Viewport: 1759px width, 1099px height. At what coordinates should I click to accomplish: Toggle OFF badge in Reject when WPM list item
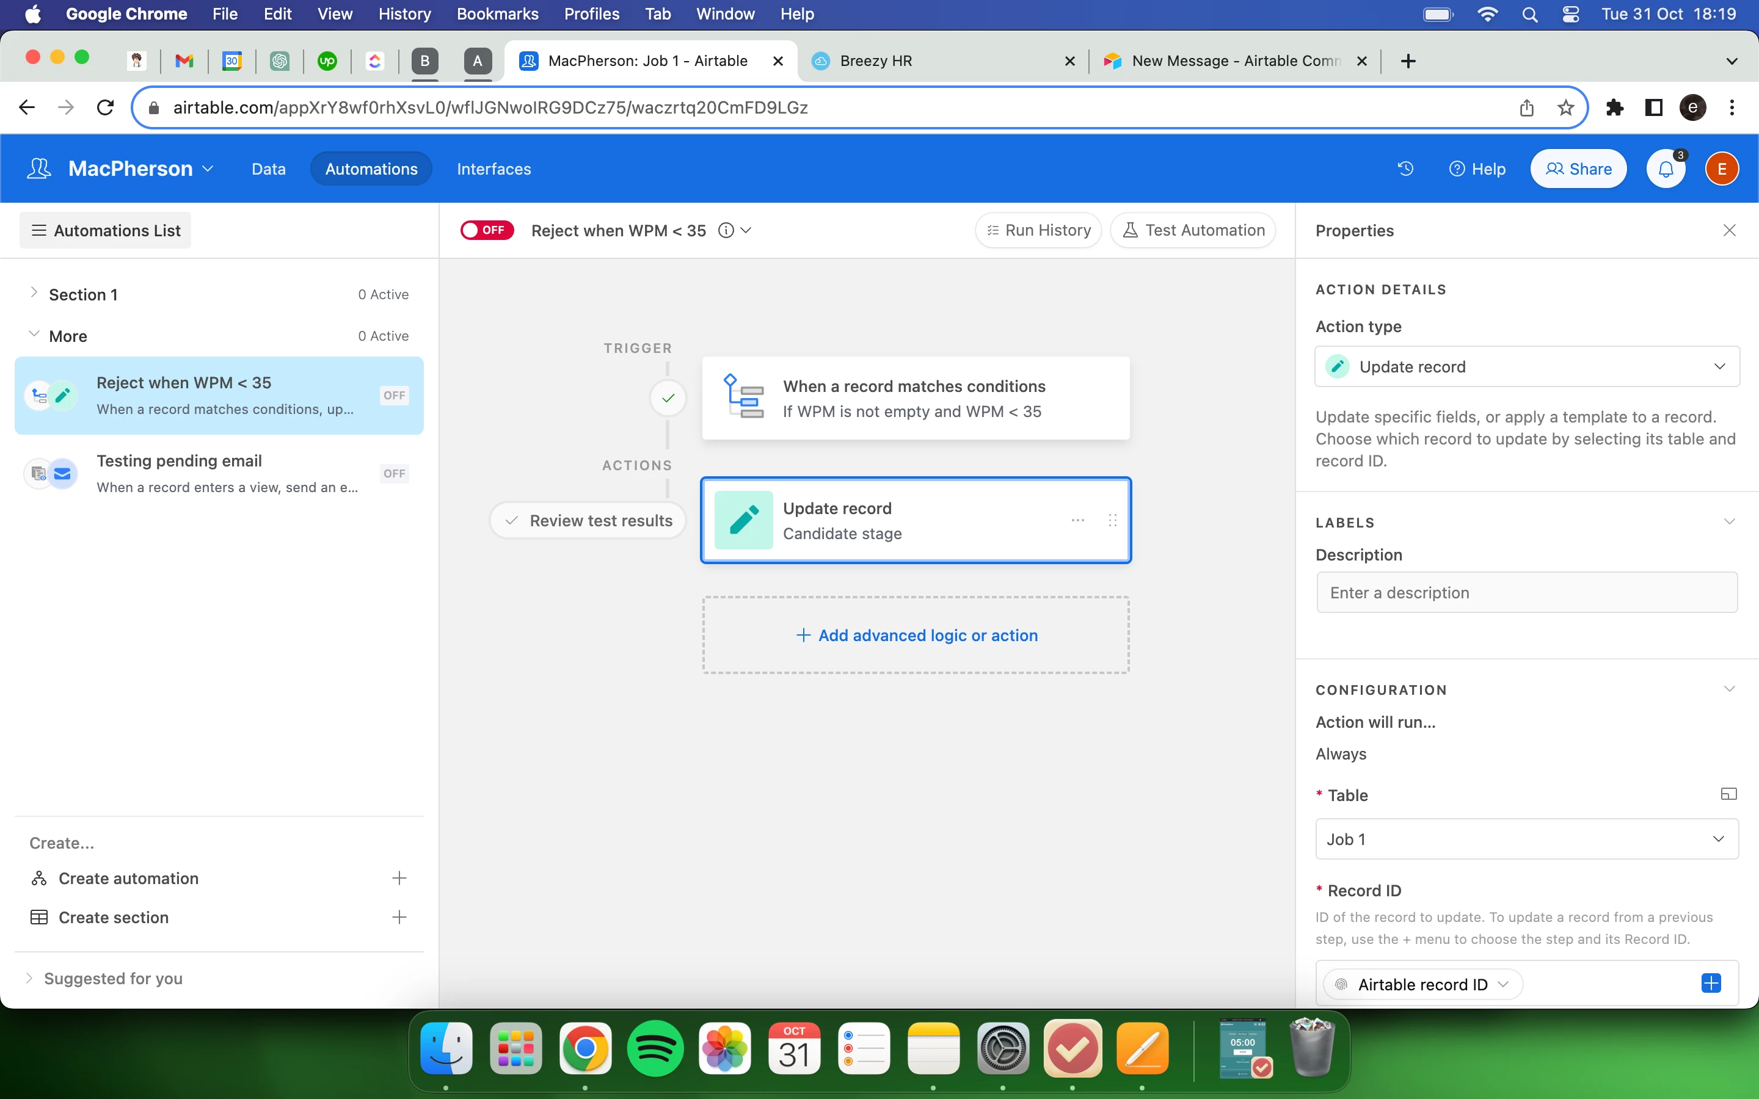394,396
